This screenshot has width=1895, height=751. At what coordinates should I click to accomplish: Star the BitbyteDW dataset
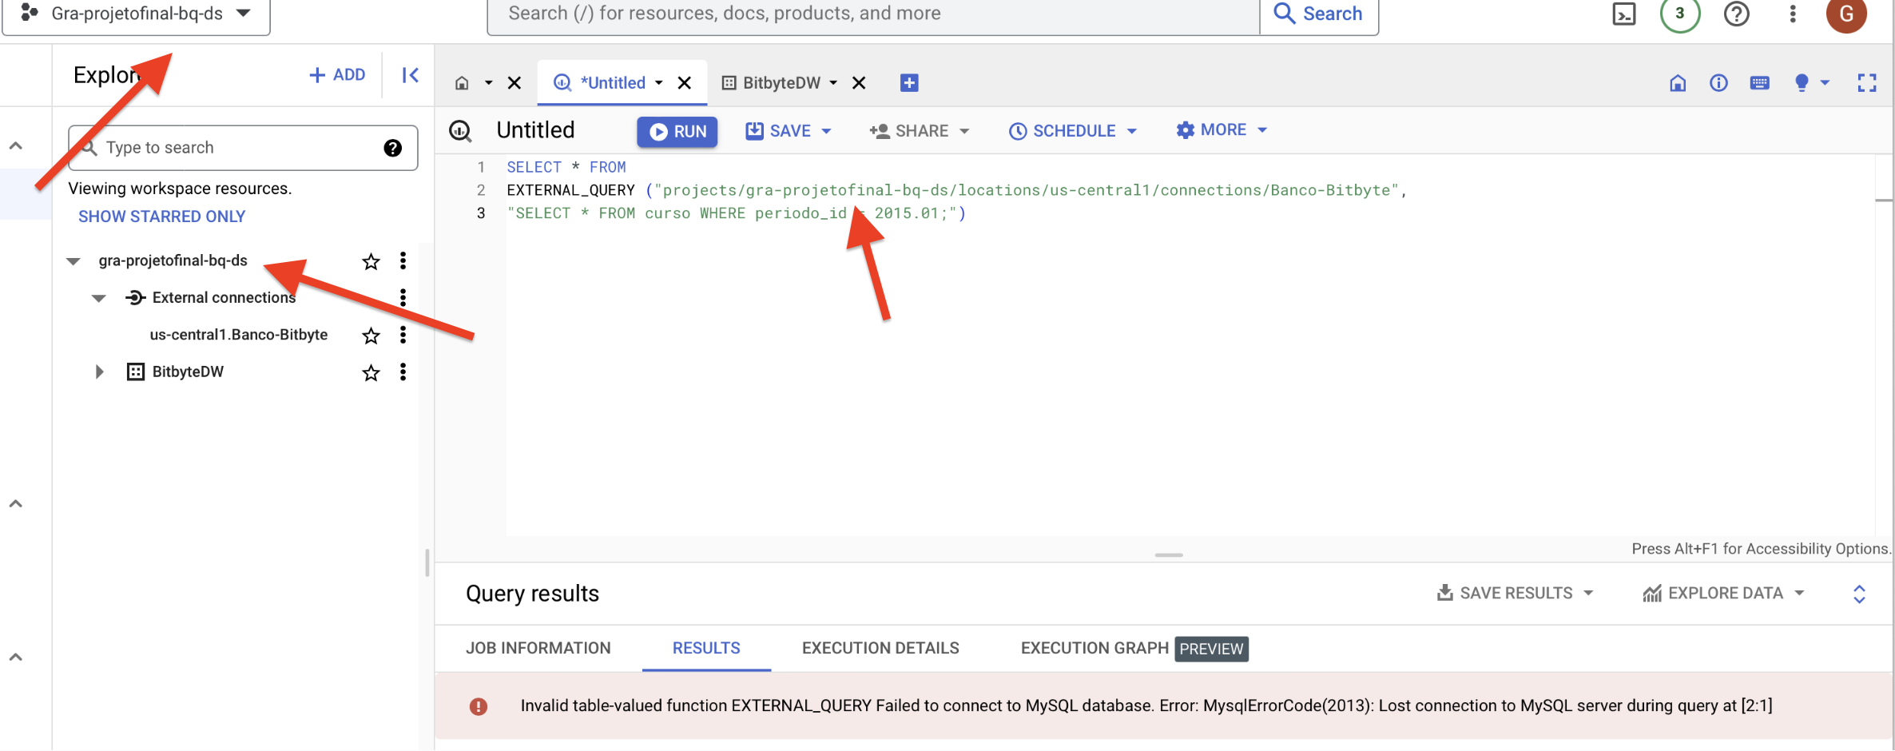click(x=371, y=372)
